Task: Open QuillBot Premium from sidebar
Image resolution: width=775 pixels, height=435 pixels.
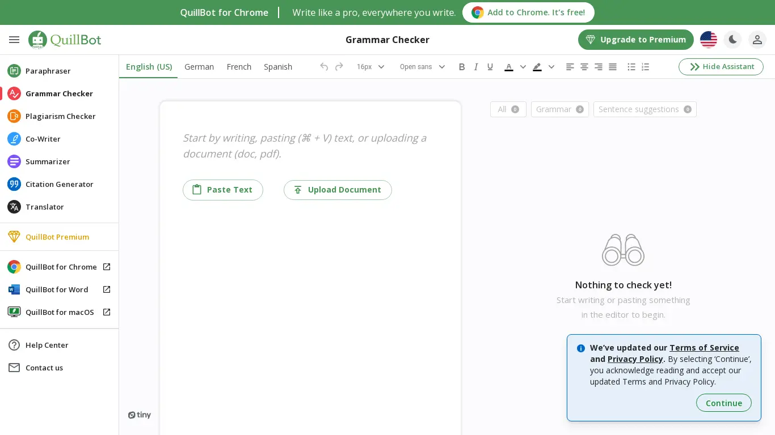Action: pos(59,237)
